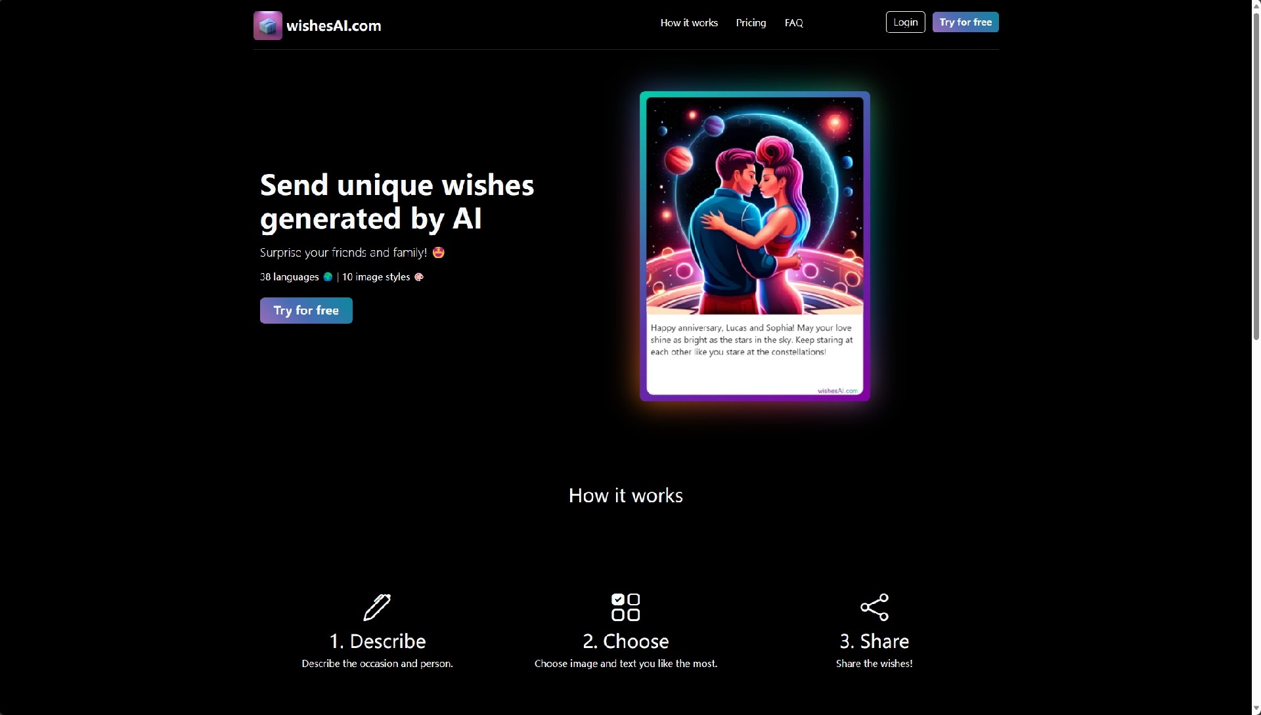Go to the FAQ nav item

pos(793,23)
